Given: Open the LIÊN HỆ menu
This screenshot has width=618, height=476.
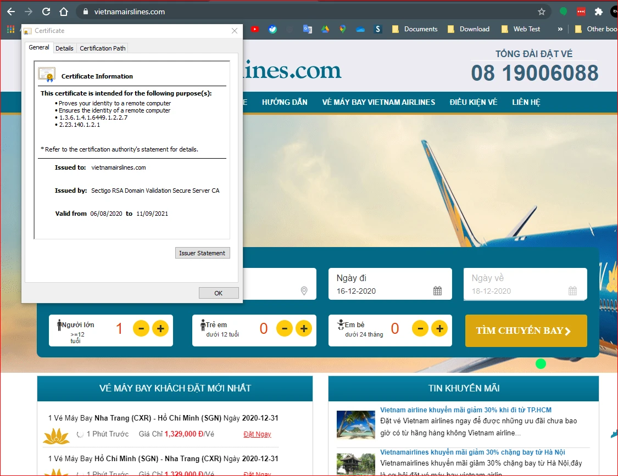Looking at the screenshot, I should pos(526,102).
